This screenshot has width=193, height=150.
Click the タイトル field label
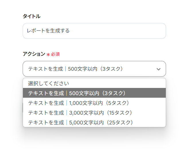[32, 16]
